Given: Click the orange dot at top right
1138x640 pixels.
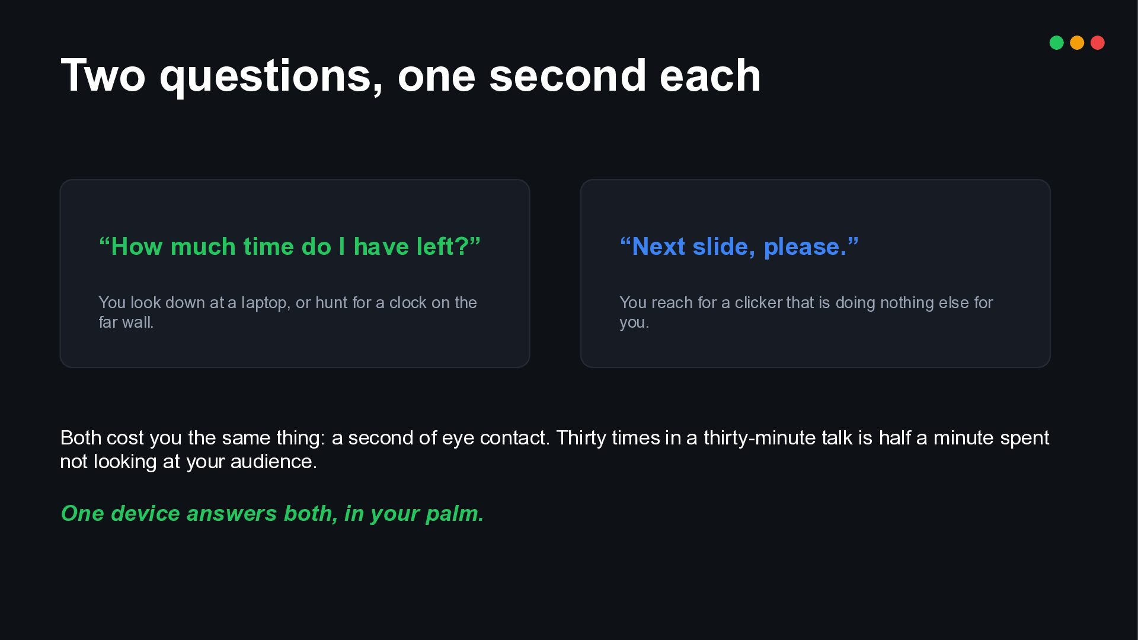Looking at the screenshot, I should [1077, 43].
